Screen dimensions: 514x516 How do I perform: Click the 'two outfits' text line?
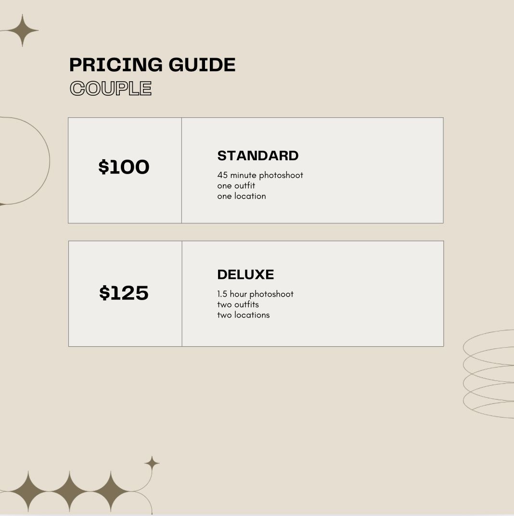(238, 304)
